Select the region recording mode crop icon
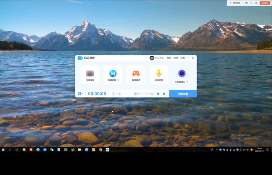Image resolution: width=272 pixels, height=175 pixels. [113, 73]
